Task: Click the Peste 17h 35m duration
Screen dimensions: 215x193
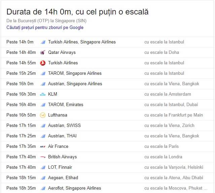Action: pos(21,147)
